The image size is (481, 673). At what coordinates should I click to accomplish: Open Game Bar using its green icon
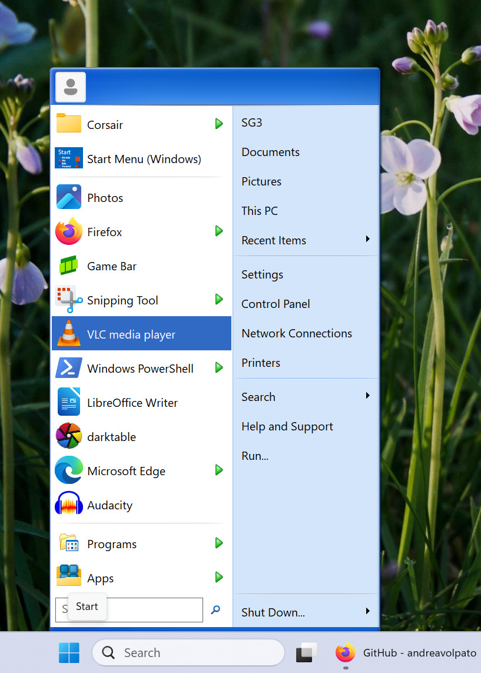point(69,266)
